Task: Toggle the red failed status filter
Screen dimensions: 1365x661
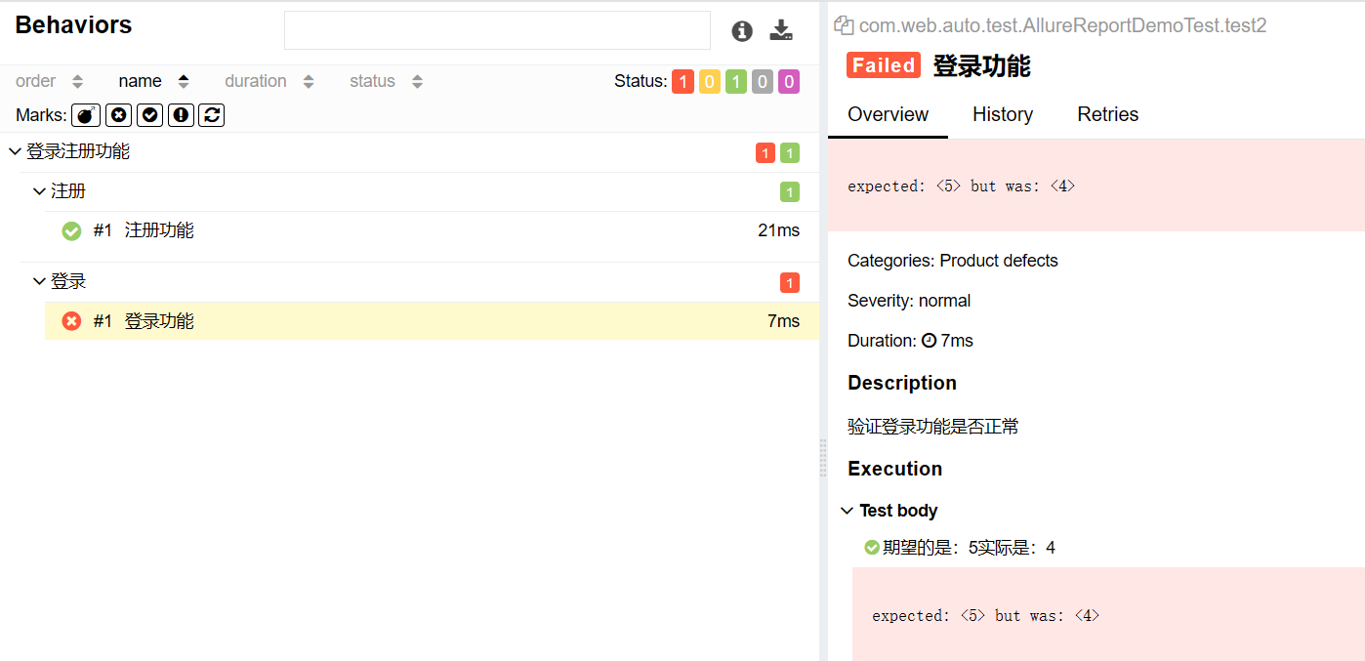Action: point(682,82)
